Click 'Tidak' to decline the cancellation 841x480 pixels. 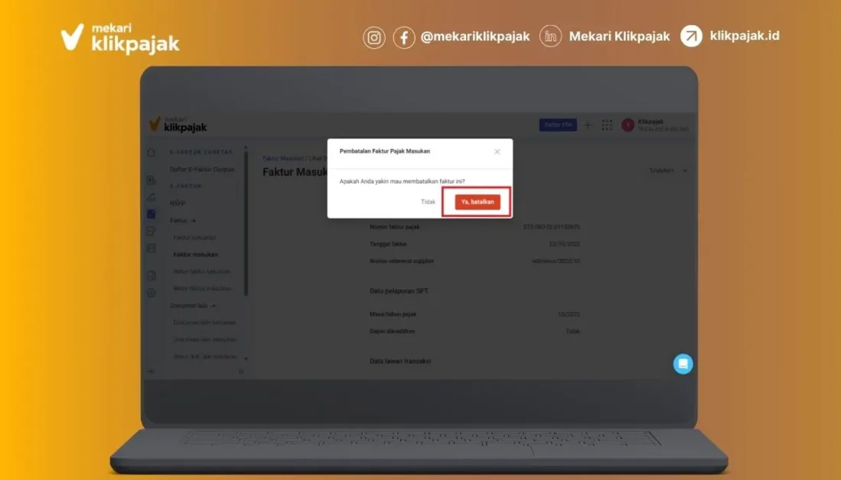click(x=428, y=202)
